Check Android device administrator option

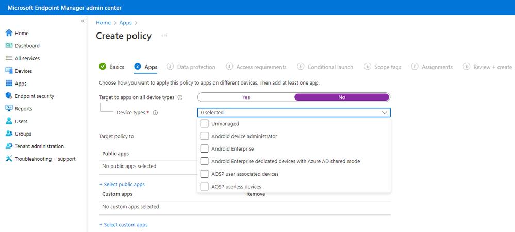(204, 136)
